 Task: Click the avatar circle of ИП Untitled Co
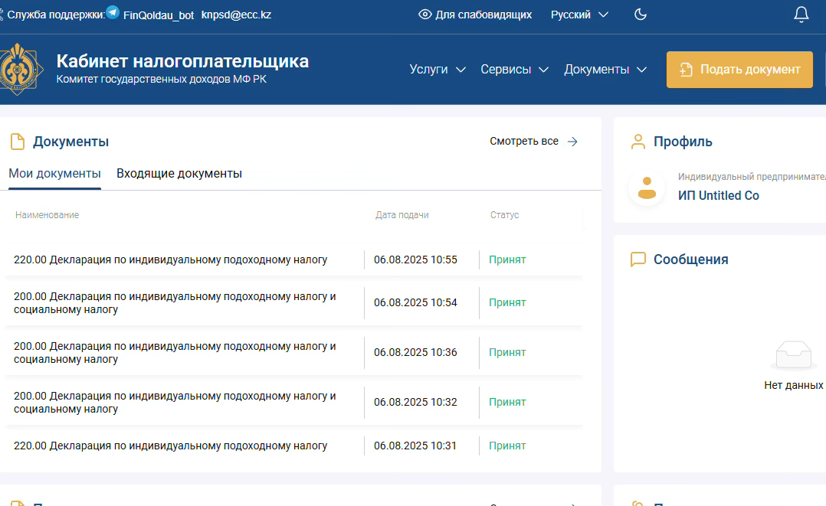647,186
